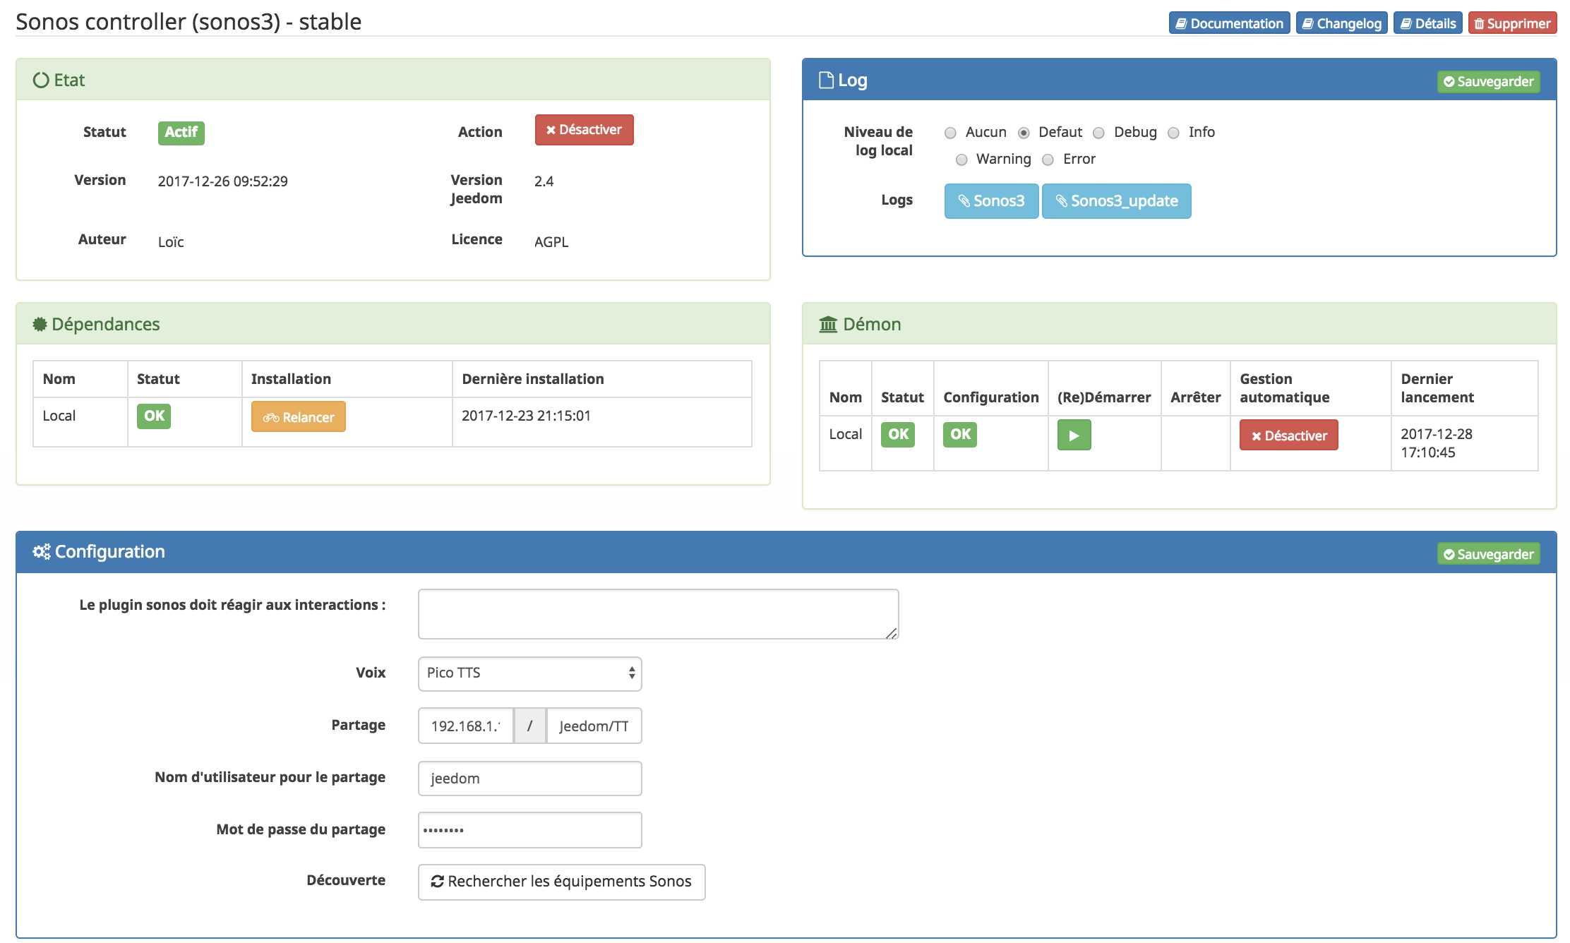1570x943 pixels.
Task: Click the Partage path field Jeedom/TT
Action: coord(594,726)
